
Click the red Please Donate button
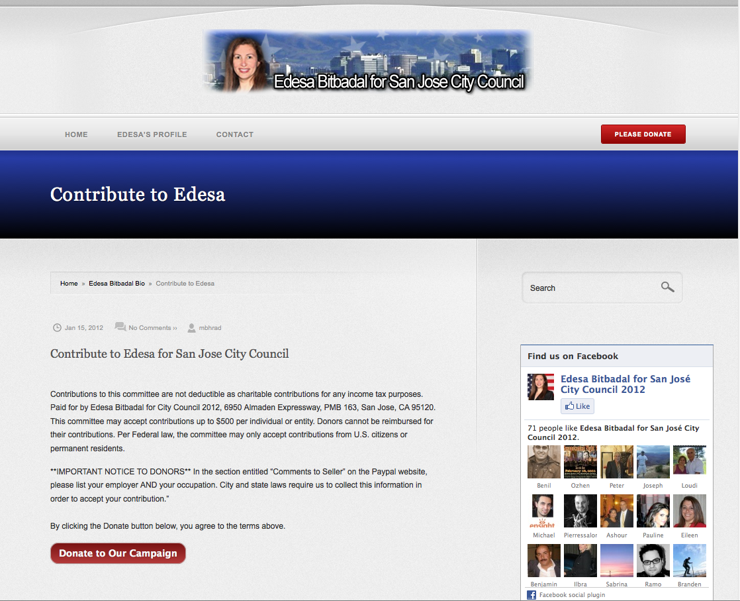coord(643,135)
